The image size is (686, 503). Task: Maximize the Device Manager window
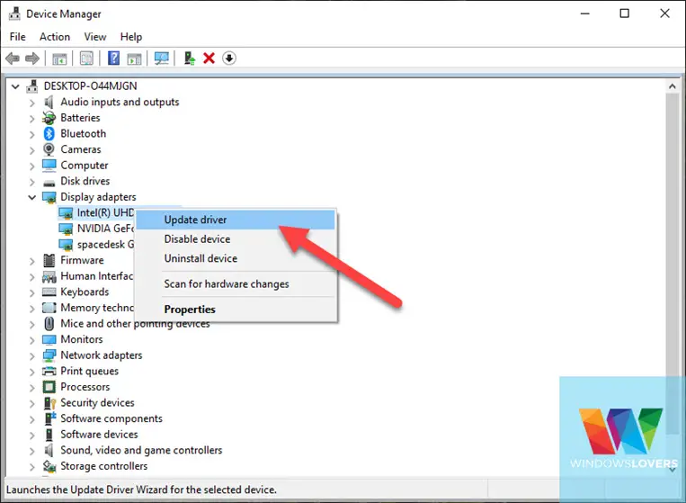pyautogui.click(x=625, y=13)
